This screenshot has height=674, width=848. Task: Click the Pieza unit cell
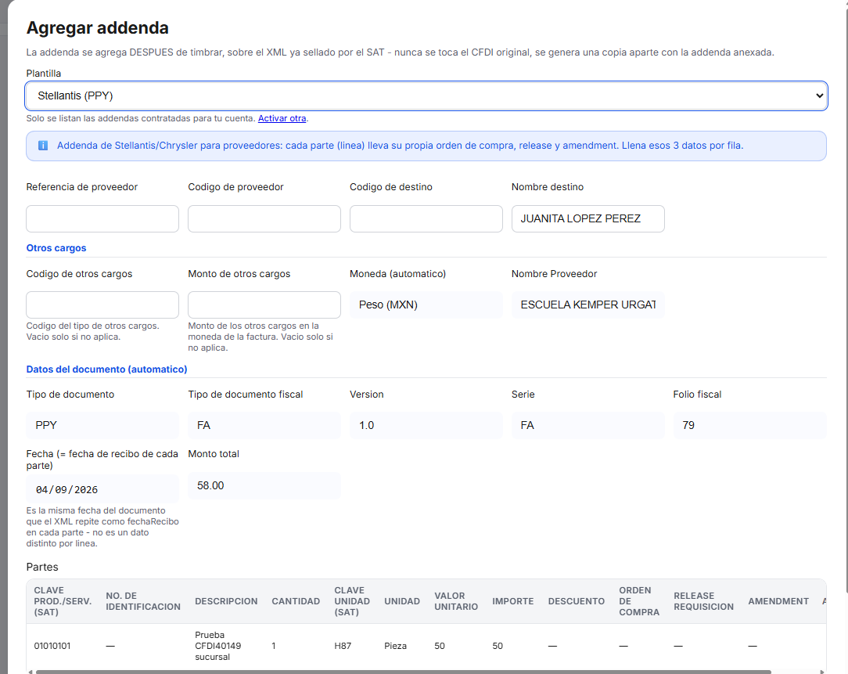(395, 646)
